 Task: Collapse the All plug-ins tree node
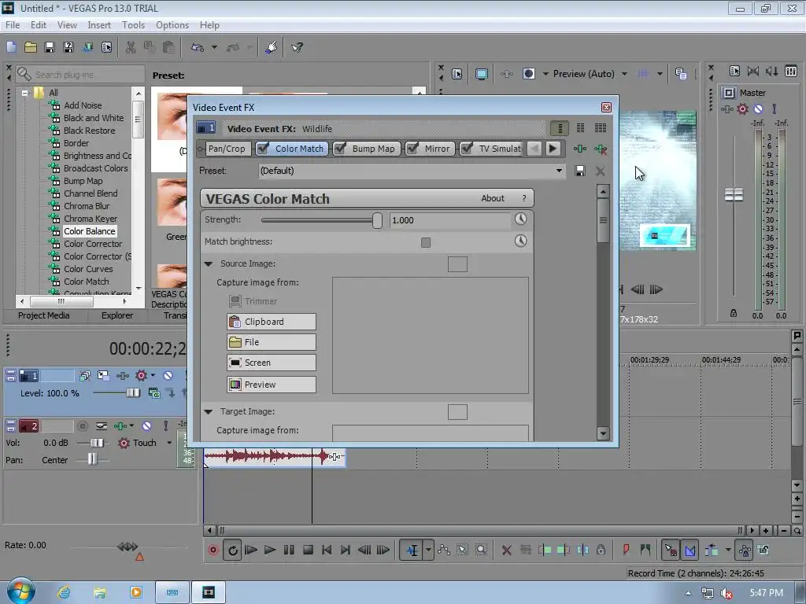coord(24,93)
